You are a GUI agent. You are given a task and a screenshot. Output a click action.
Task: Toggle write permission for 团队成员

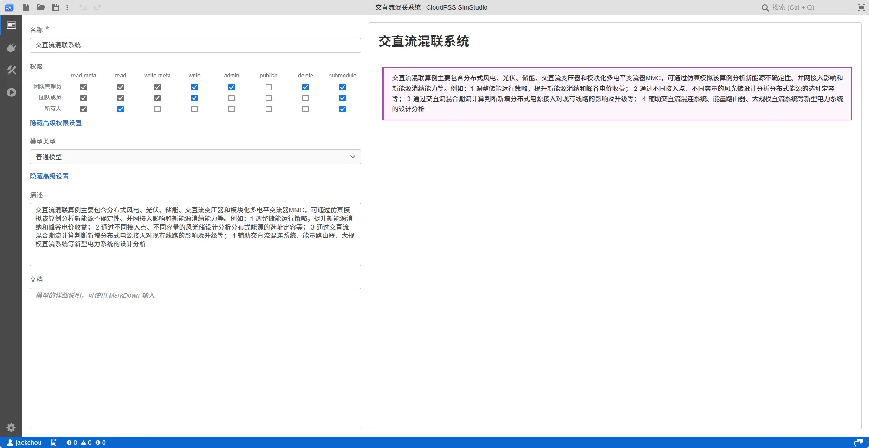coord(195,98)
